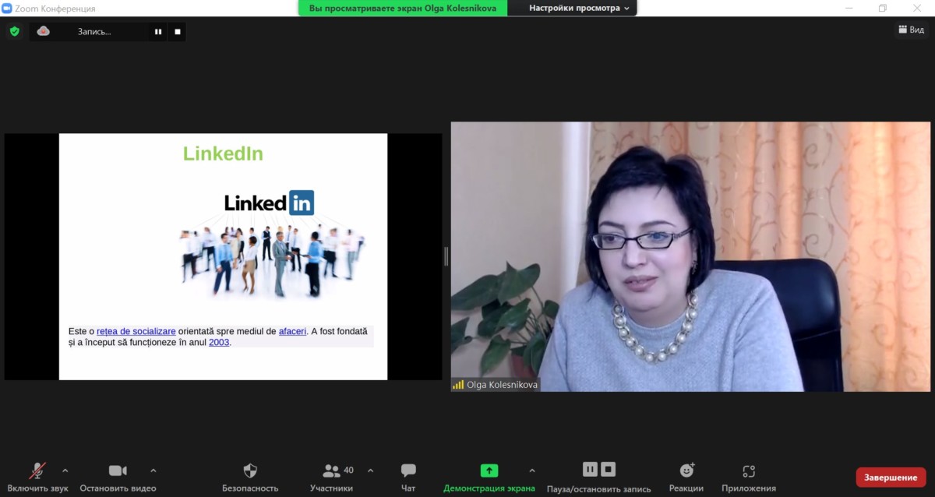Stop recording via top-left stop button
The image size is (935, 497).
point(177,32)
